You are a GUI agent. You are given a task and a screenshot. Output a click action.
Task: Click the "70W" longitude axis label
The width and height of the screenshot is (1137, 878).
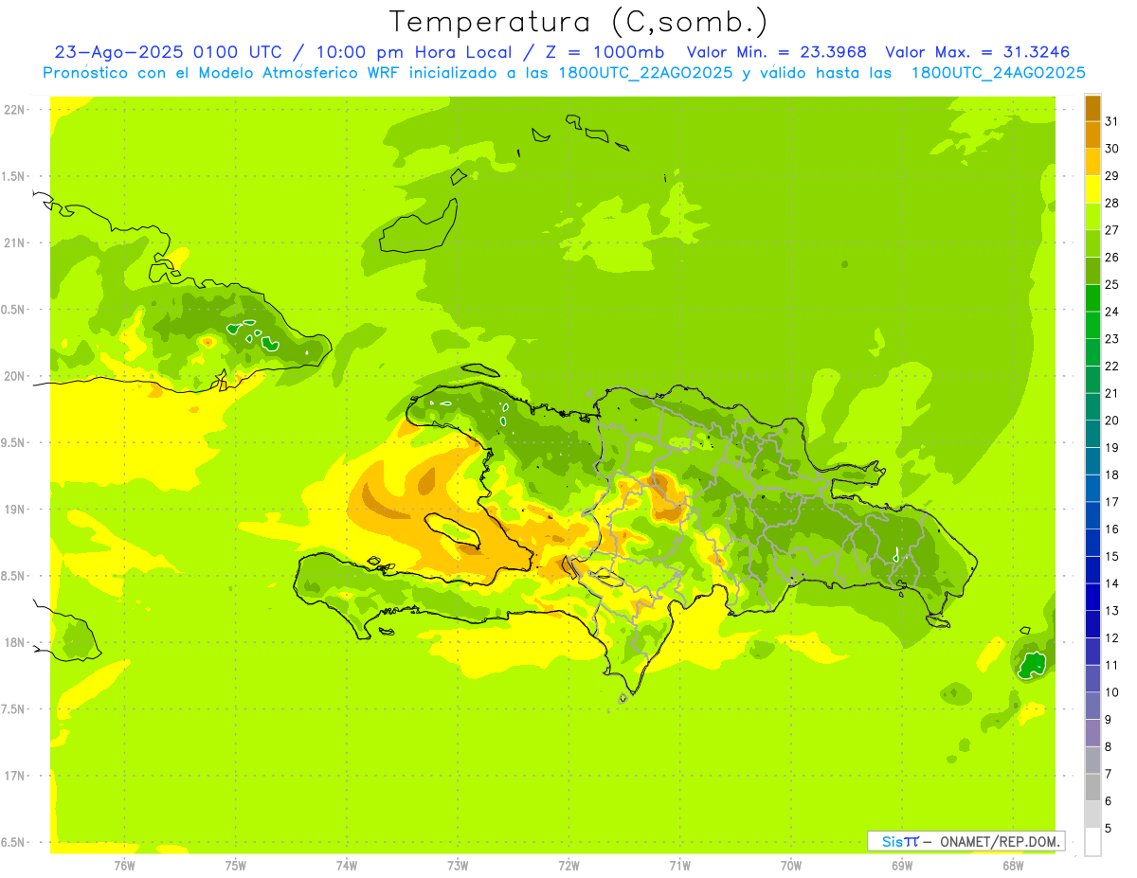[791, 866]
